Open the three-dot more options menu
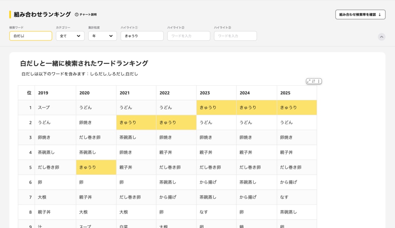Screen dimensions: 395x228 319,81
